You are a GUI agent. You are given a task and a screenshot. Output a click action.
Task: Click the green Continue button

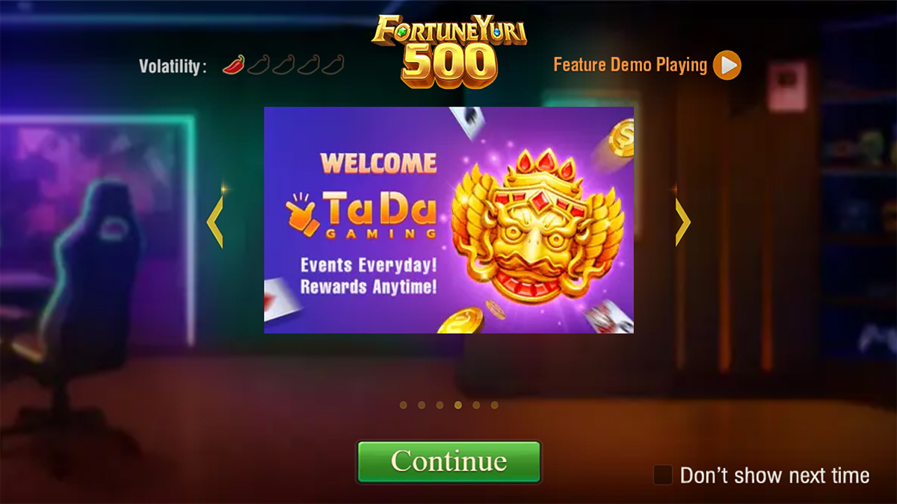449,461
